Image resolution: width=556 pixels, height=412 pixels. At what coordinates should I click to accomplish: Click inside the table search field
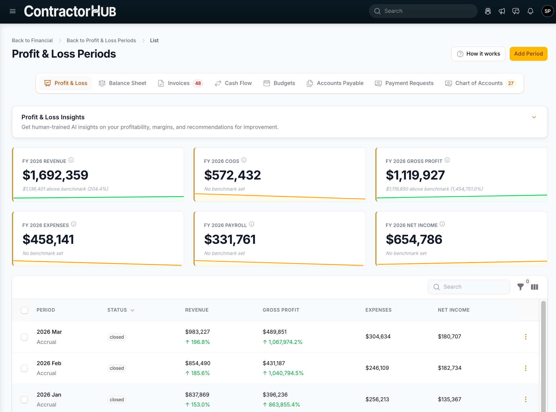[469, 287]
